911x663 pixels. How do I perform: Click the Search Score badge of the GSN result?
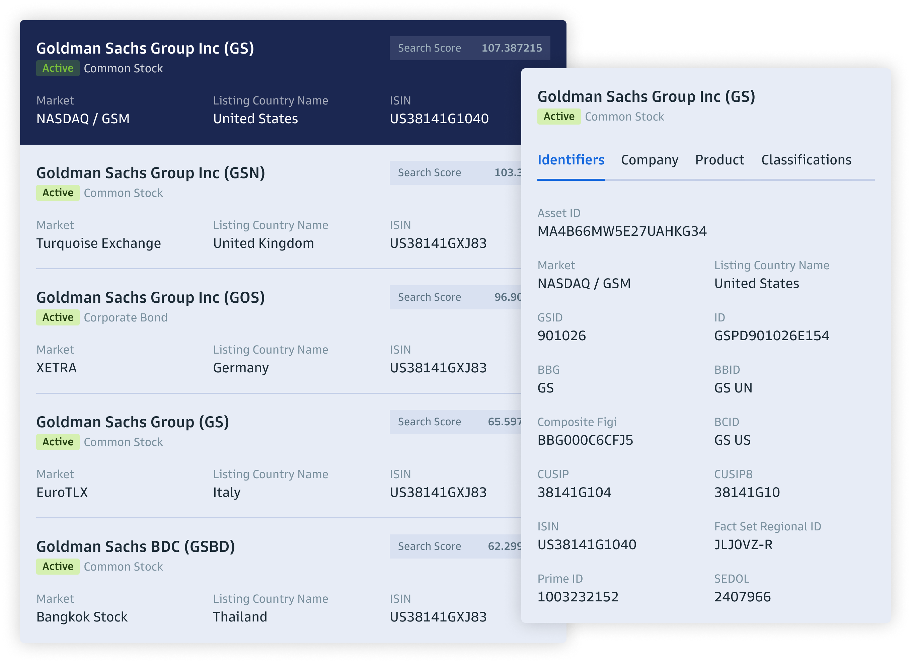(x=455, y=173)
